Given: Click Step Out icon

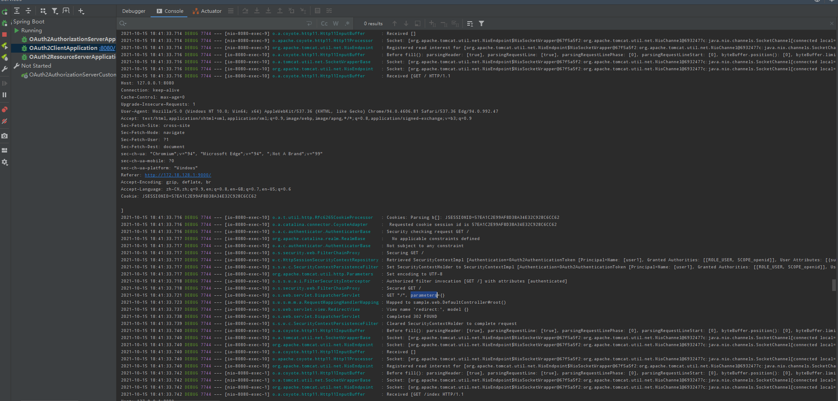Looking at the screenshot, I should pos(280,11).
